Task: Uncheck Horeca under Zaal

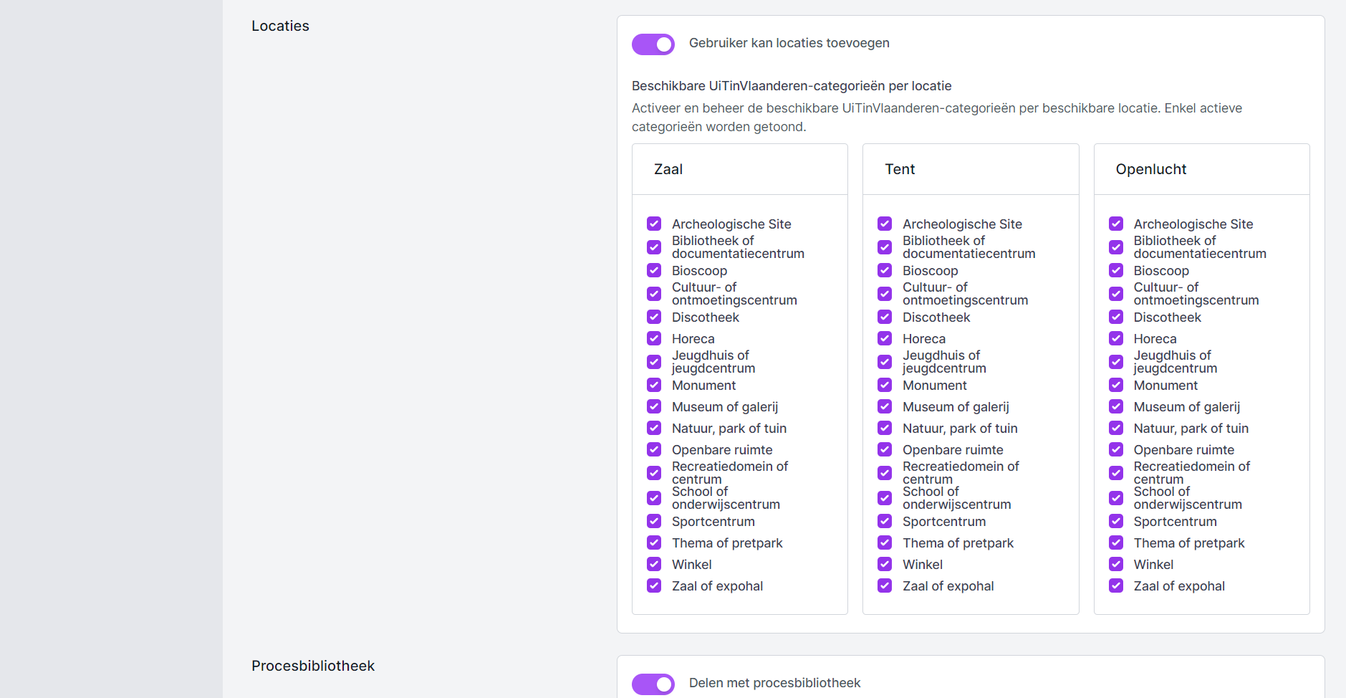Action: point(654,338)
